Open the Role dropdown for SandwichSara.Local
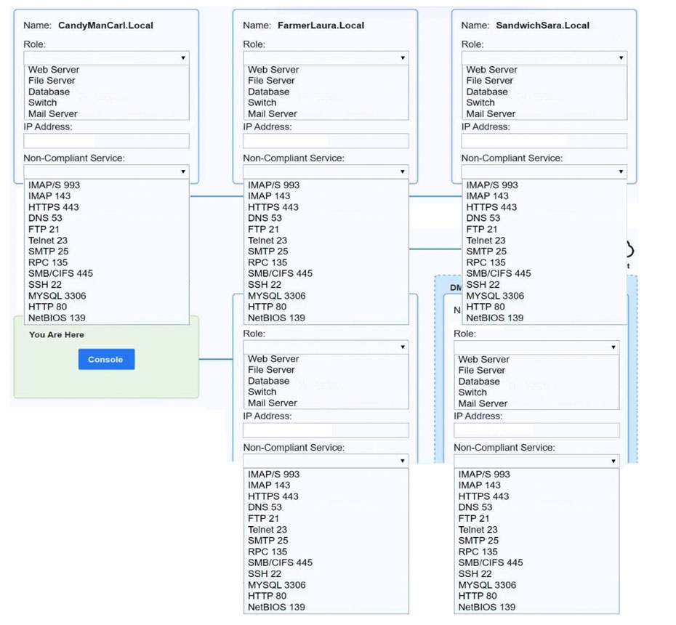The image size is (676, 625). pos(544,58)
